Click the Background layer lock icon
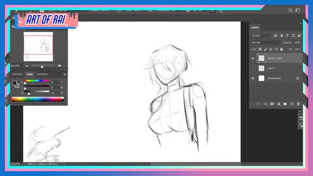 pyautogui.click(x=298, y=78)
